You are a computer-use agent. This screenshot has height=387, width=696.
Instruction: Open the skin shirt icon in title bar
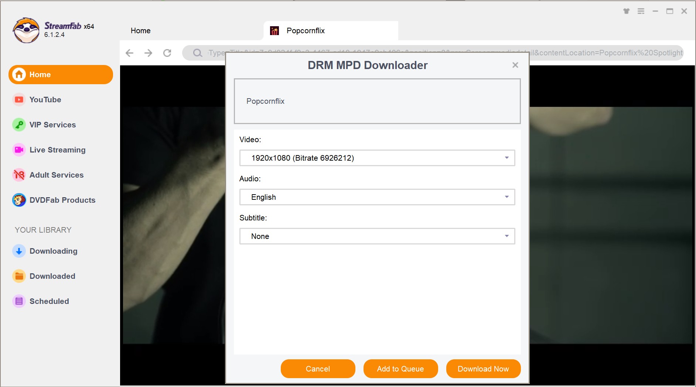(626, 11)
